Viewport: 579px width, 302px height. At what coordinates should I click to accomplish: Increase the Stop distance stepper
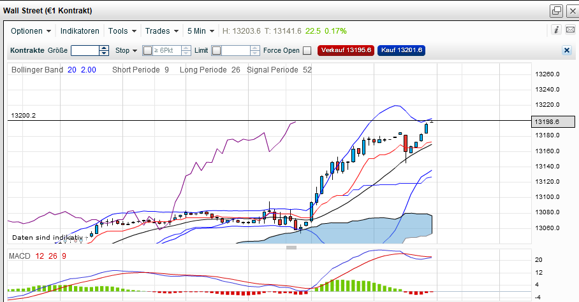point(186,48)
